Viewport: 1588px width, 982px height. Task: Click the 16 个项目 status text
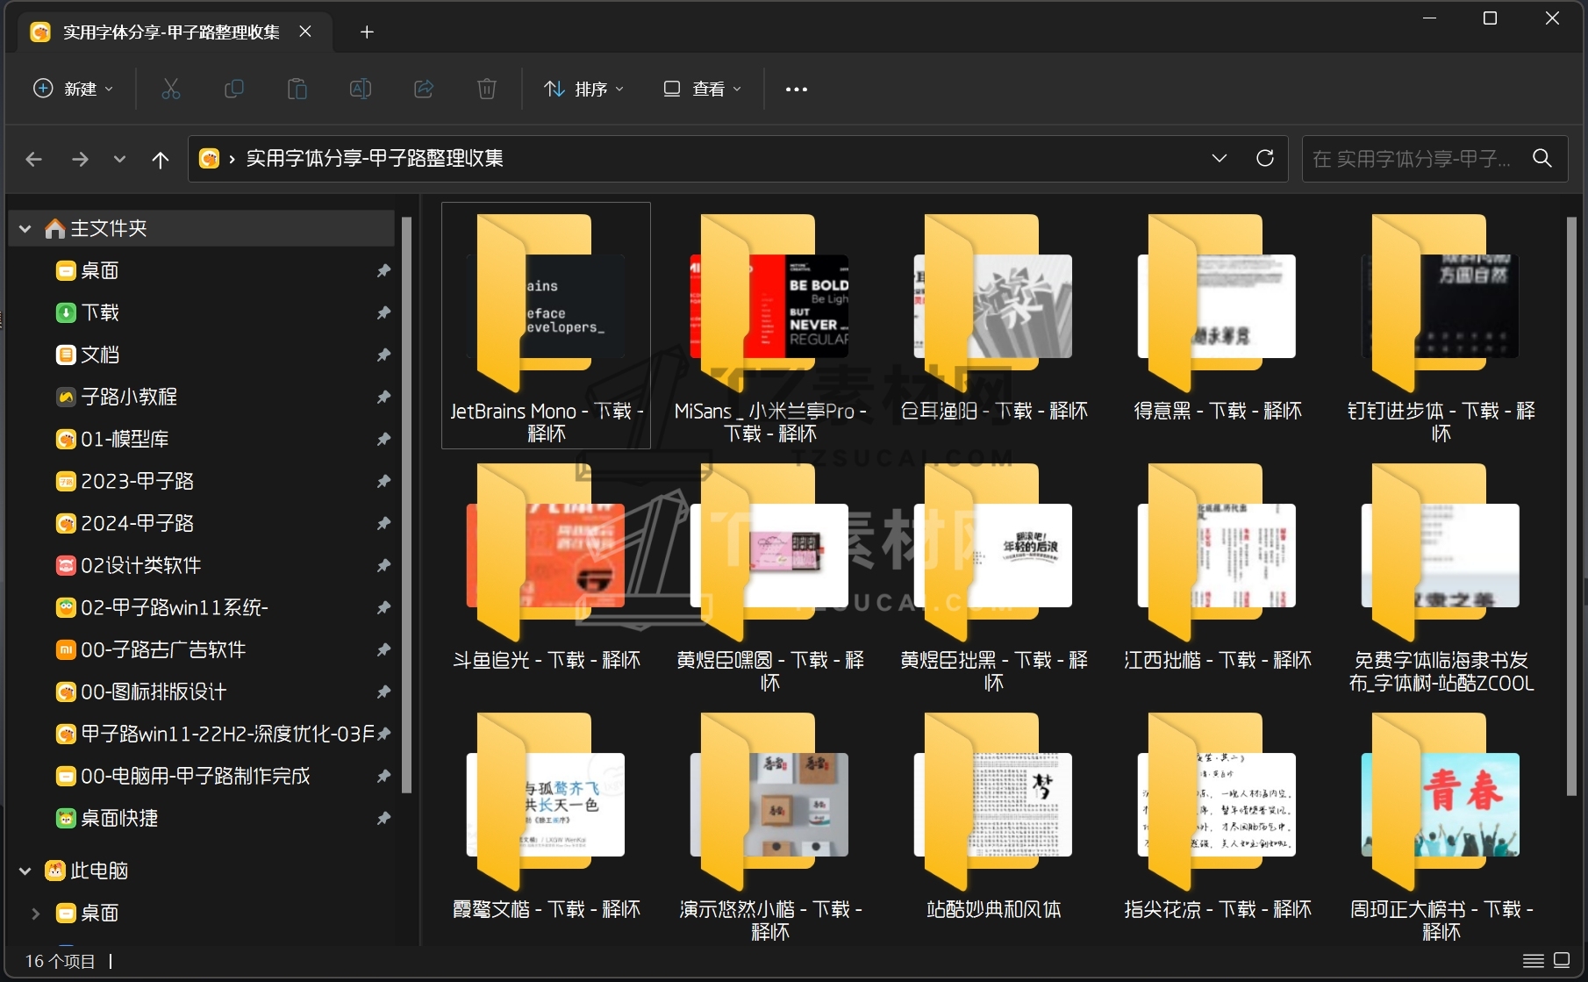click(x=60, y=961)
